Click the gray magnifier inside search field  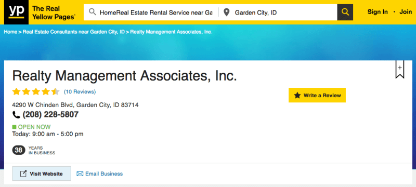click(93, 12)
